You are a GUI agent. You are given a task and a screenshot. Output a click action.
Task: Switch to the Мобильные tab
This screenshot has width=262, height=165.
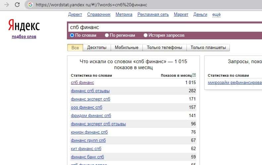[127, 48]
